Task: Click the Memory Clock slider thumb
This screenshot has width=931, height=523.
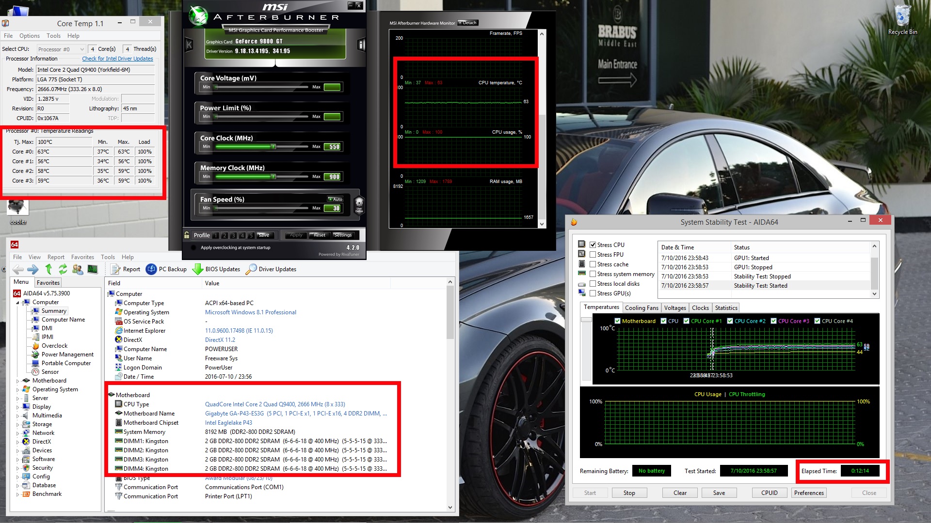Action: point(273,176)
